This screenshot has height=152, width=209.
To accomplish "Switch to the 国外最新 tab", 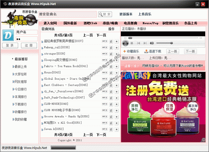I will pyautogui.click(x=70, y=23).
